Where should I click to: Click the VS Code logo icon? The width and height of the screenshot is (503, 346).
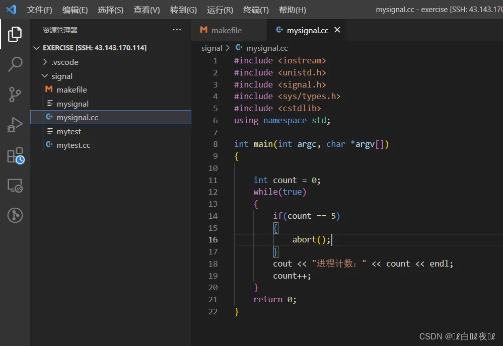click(11, 9)
